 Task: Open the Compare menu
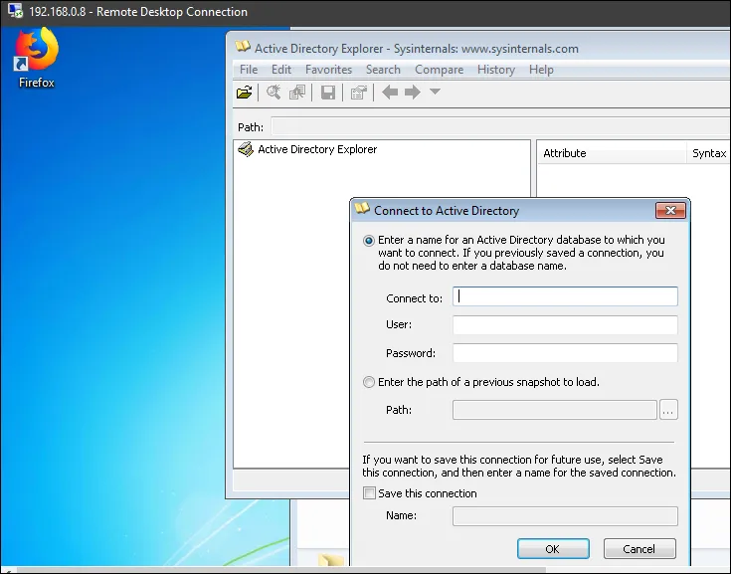440,70
